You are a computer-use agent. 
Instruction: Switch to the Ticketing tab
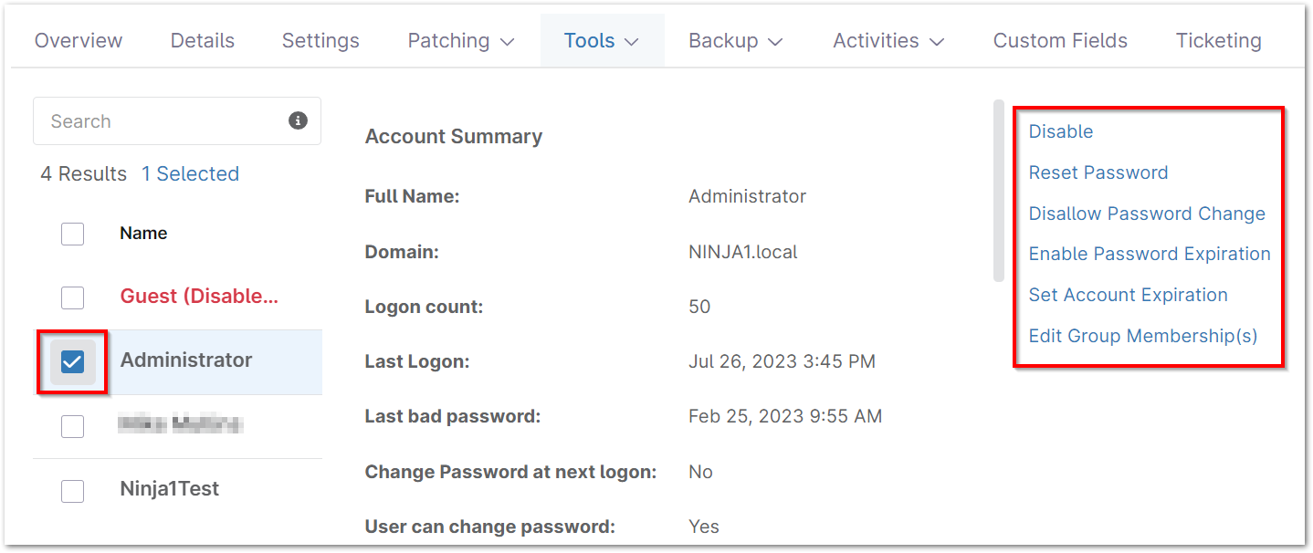click(x=1218, y=40)
